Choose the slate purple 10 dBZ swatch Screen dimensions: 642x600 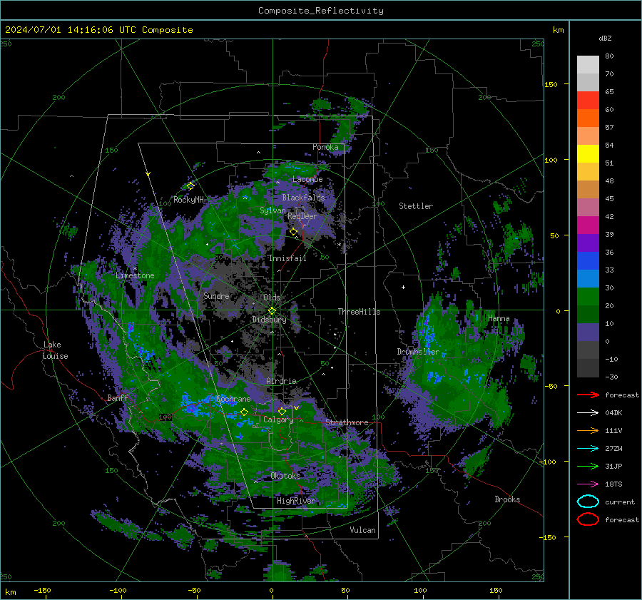[588, 332]
